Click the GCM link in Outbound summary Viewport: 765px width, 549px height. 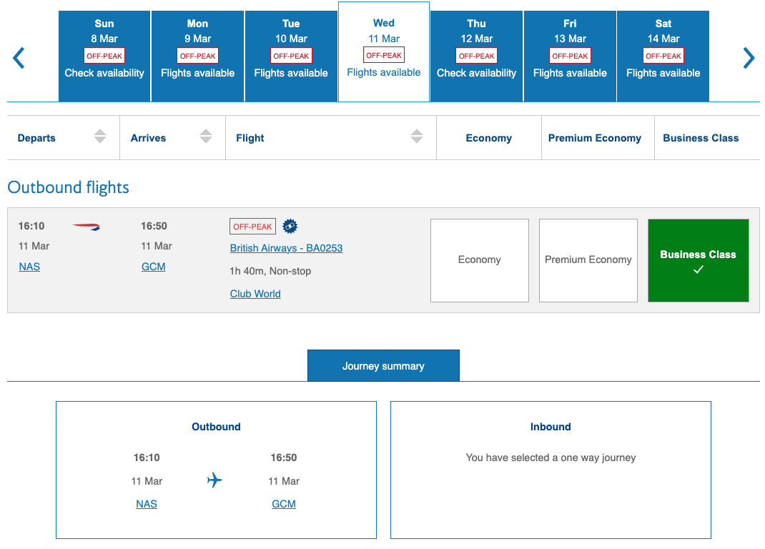pos(284,504)
